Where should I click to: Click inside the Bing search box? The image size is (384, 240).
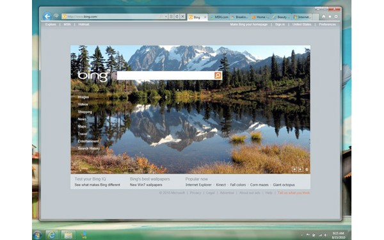tap(166, 76)
